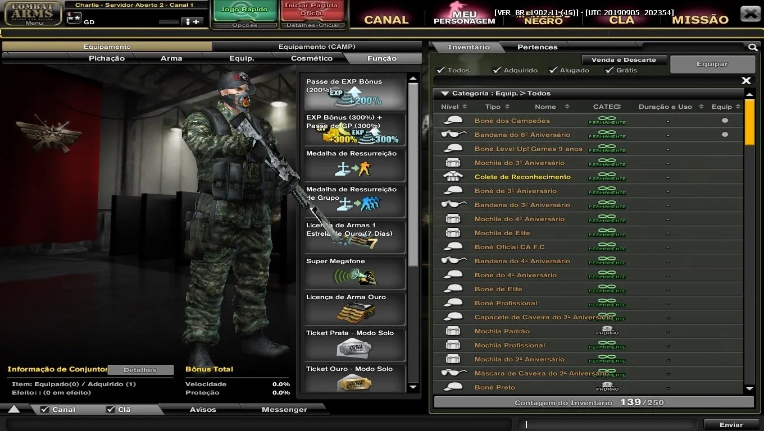Screen dimensions: 764x431
Task: Sort inventory by Nome column arrows
Action: [x=567, y=107]
